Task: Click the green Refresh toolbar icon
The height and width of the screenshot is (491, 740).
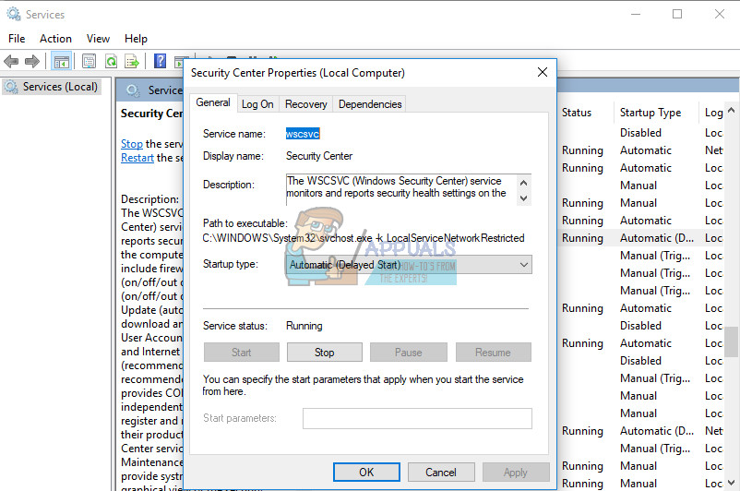Action: coord(111,61)
